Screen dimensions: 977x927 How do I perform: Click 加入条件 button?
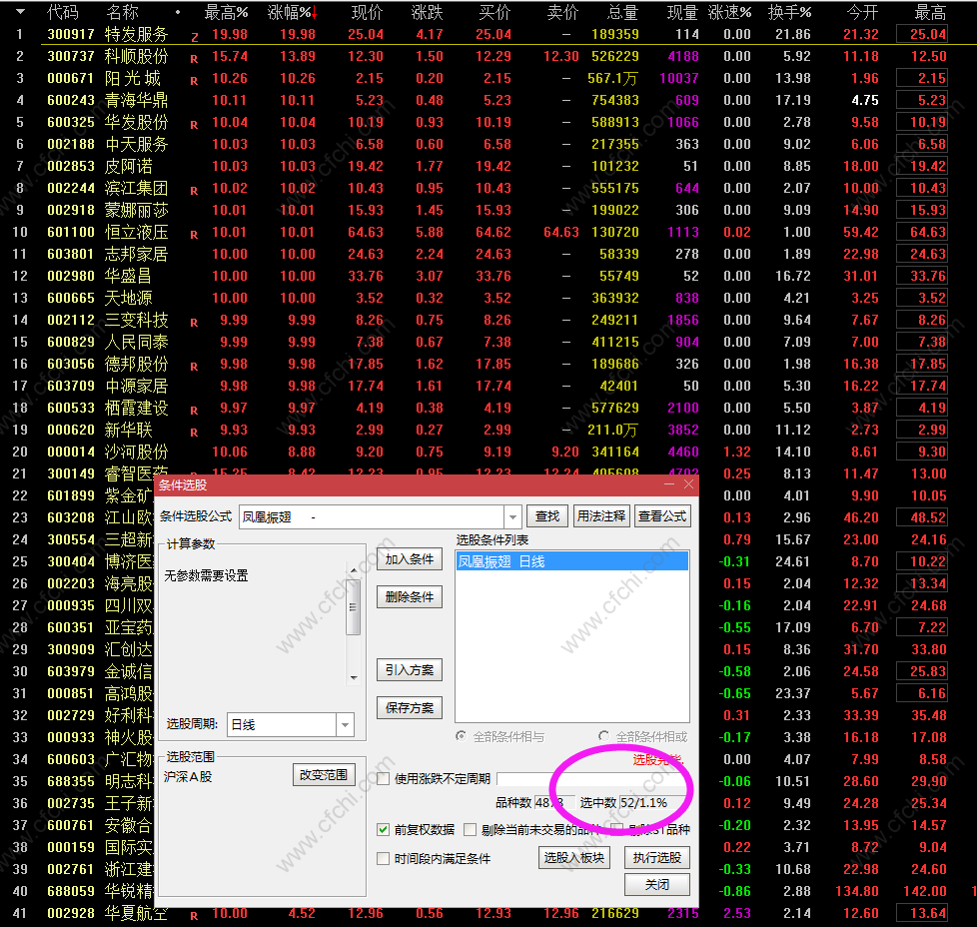[410, 559]
